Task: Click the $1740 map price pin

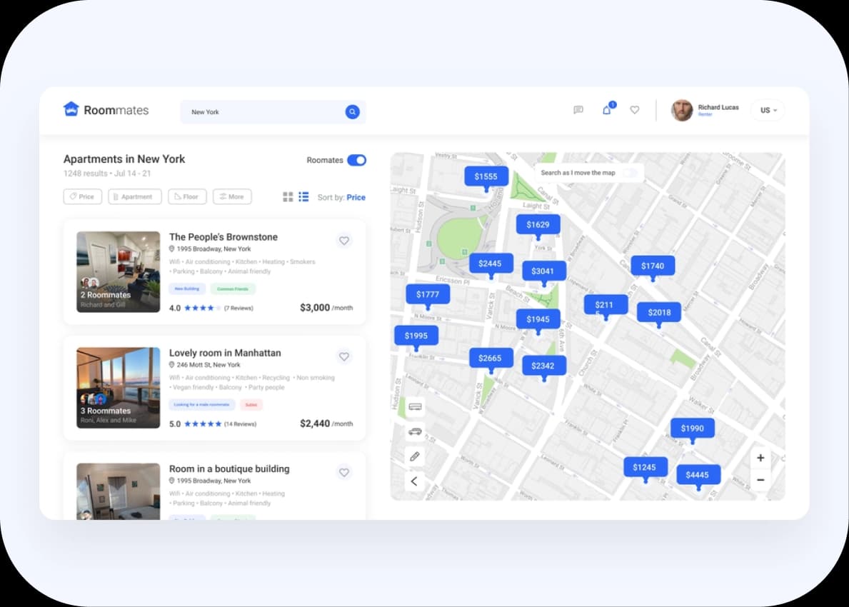Action: pos(653,266)
